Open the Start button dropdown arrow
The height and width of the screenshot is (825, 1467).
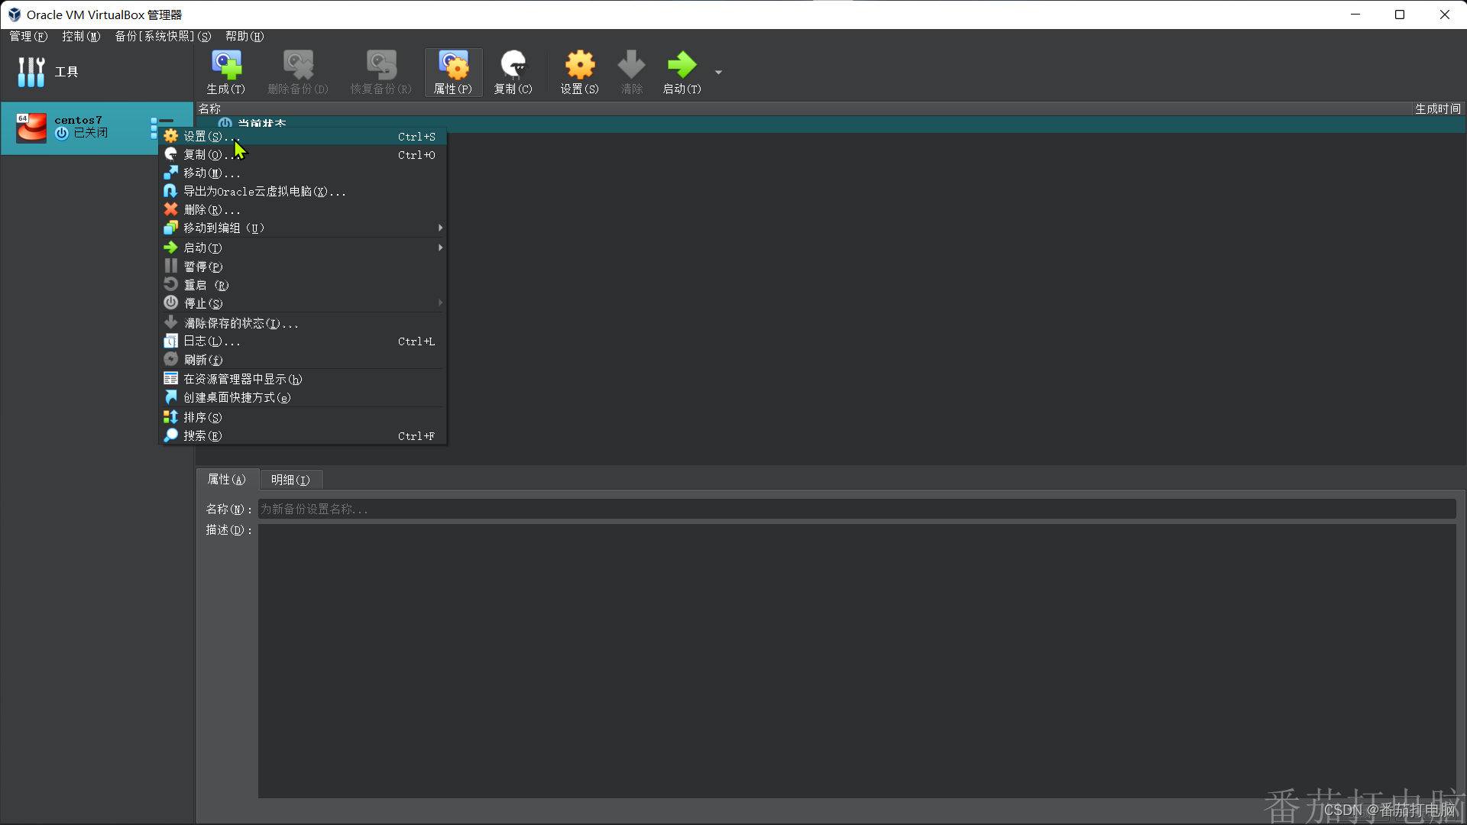click(x=718, y=73)
